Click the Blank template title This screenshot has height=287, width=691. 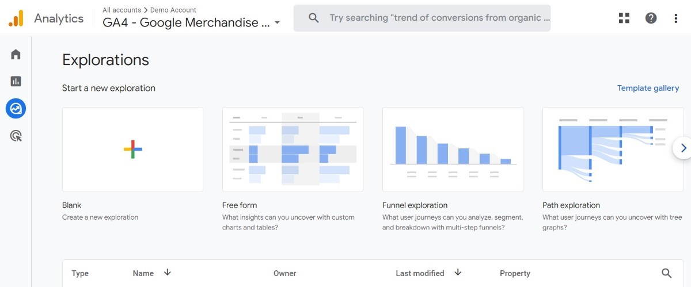(71, 205)
